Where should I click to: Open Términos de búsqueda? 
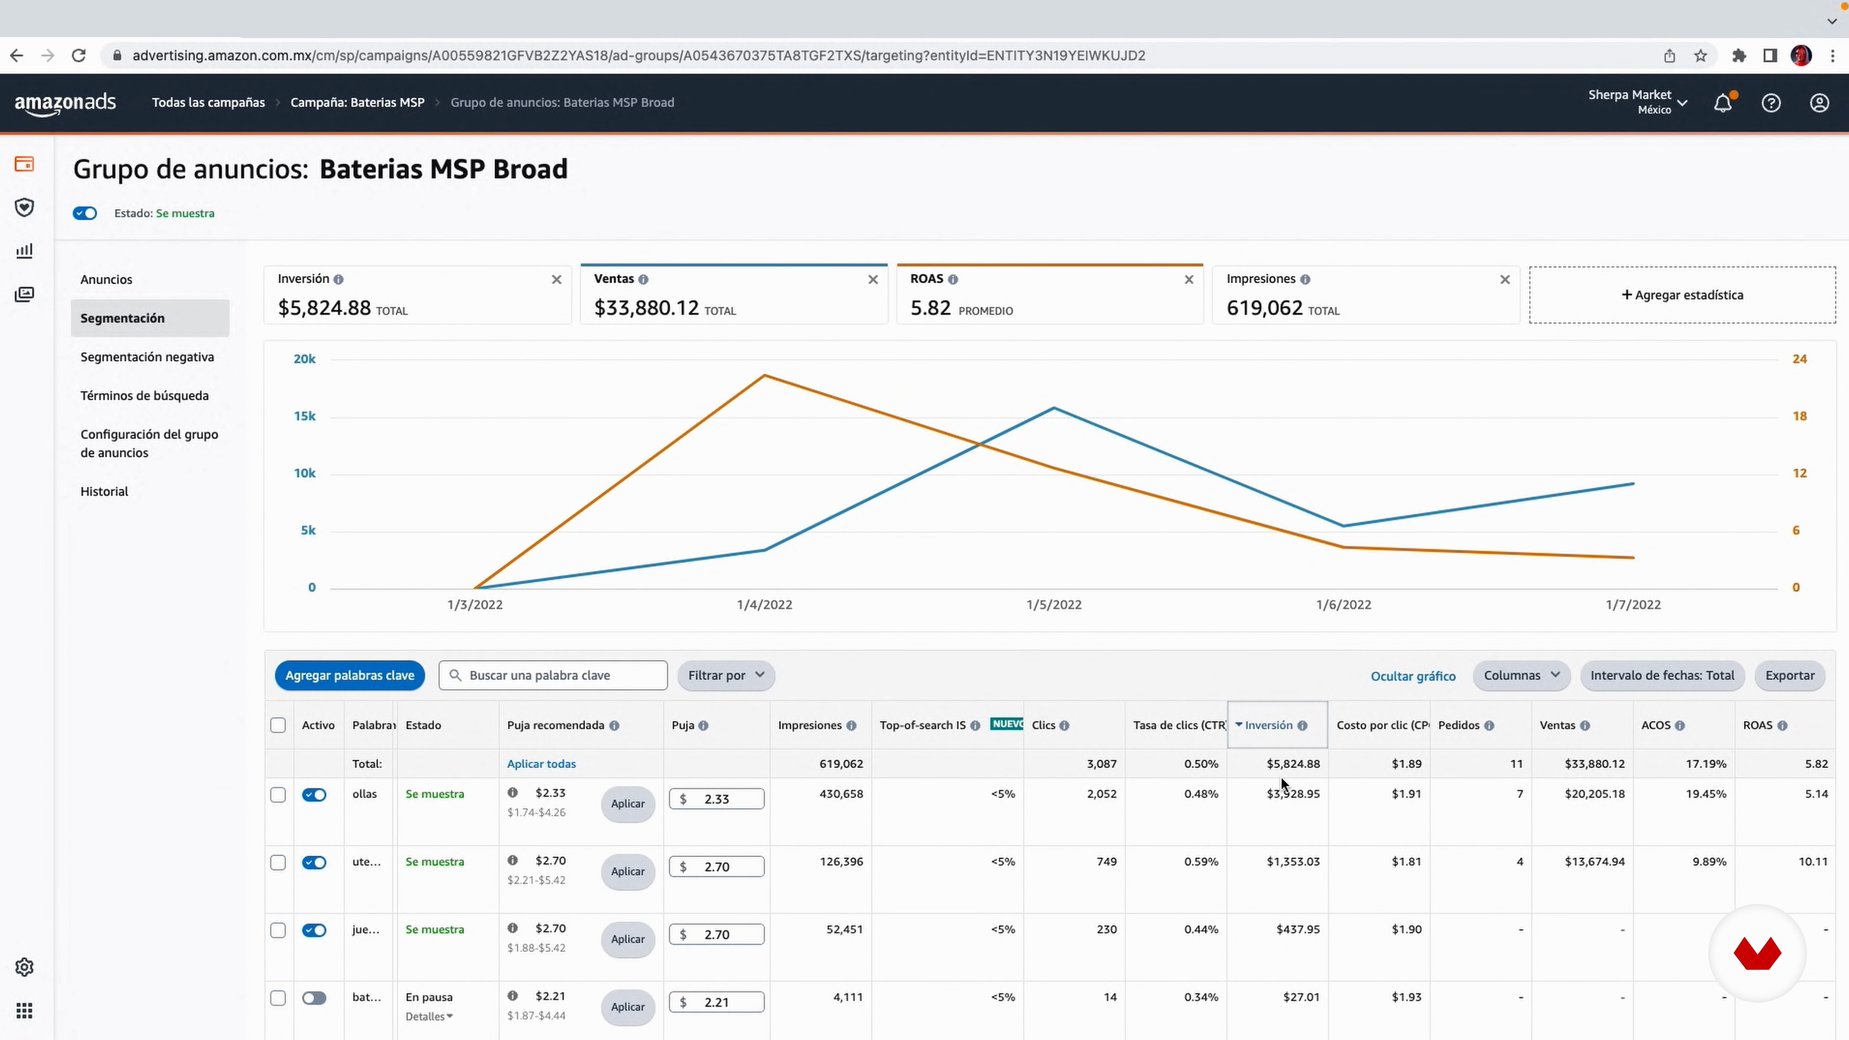pyautogui.click(x=144, y=395)
